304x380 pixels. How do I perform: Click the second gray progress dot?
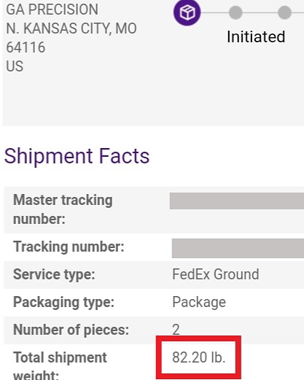(x=235, y=12)
